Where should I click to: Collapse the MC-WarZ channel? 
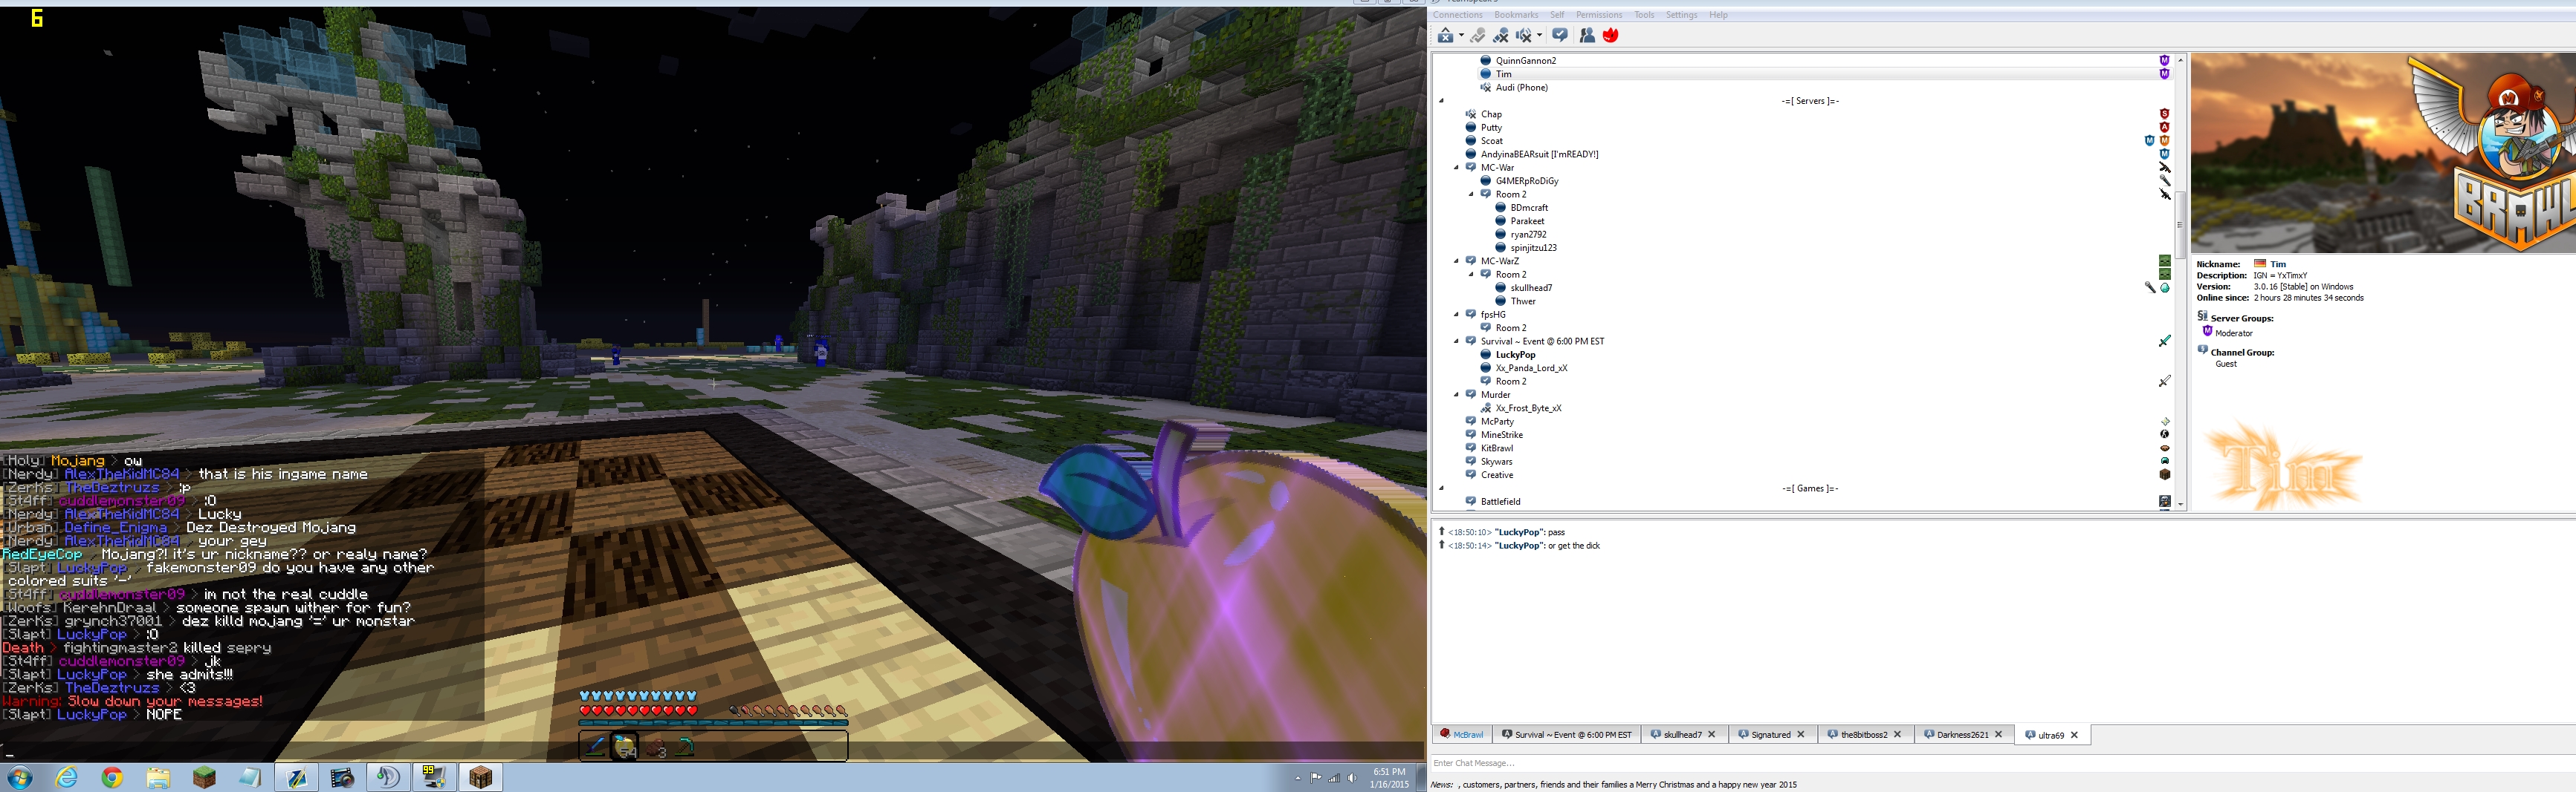(1456, 262)
